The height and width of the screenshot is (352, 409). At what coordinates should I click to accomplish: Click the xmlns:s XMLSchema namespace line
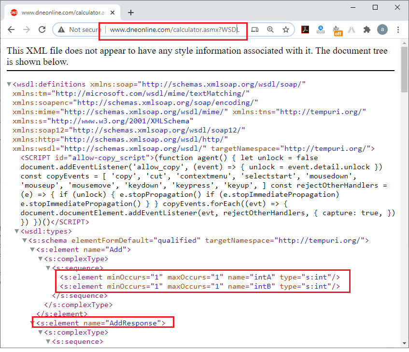[103, 121]
